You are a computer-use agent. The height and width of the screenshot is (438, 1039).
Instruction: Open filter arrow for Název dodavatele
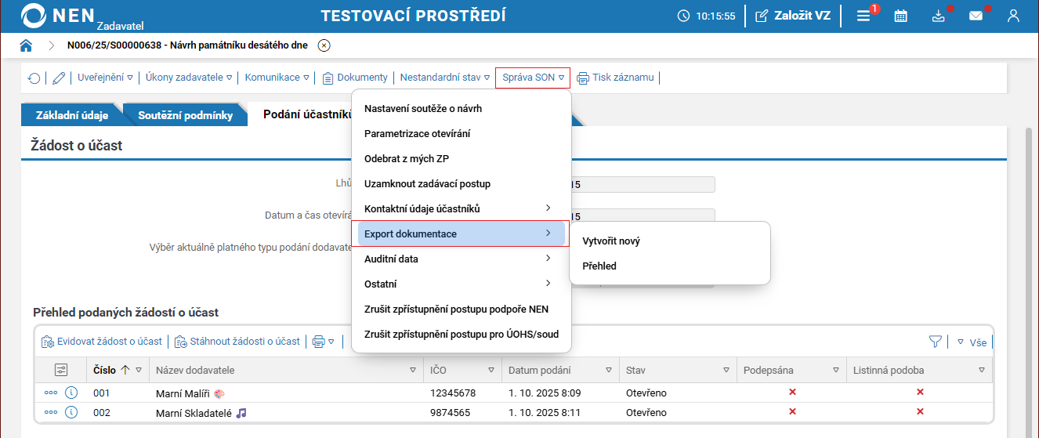(413, 370)
